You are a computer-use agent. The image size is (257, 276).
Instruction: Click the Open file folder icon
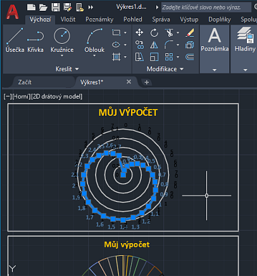pyautogui.click(x=43, y=8)
